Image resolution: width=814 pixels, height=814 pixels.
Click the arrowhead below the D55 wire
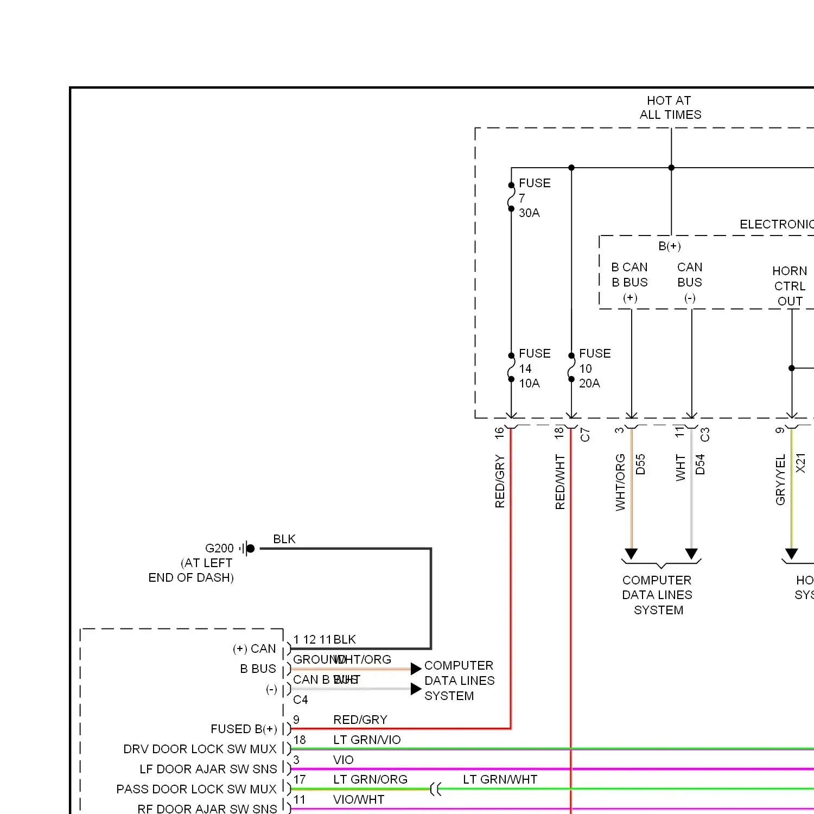[631, 554]
